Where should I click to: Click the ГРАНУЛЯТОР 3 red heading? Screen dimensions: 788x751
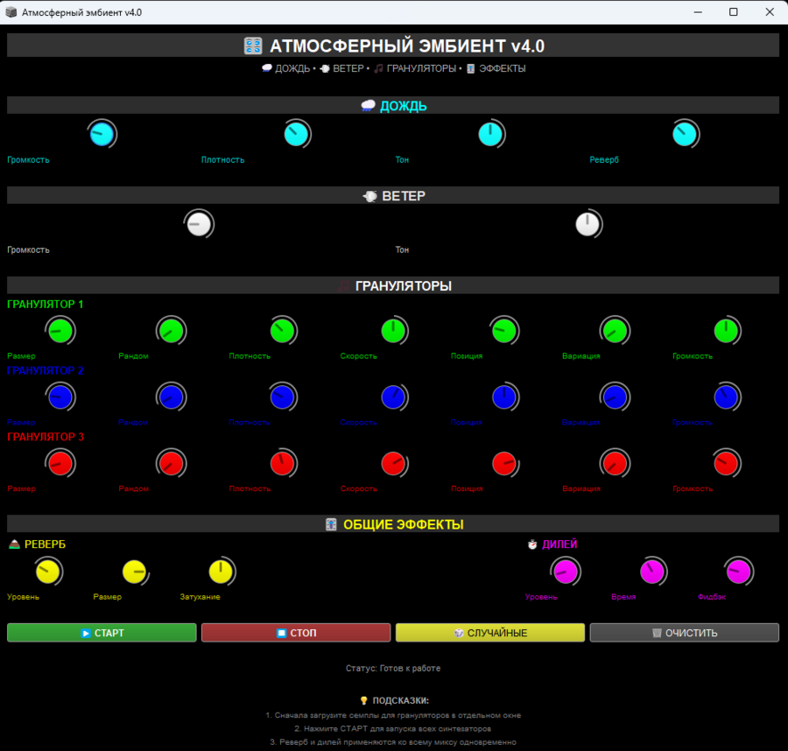pyautogui.click(x=46, y=437)
